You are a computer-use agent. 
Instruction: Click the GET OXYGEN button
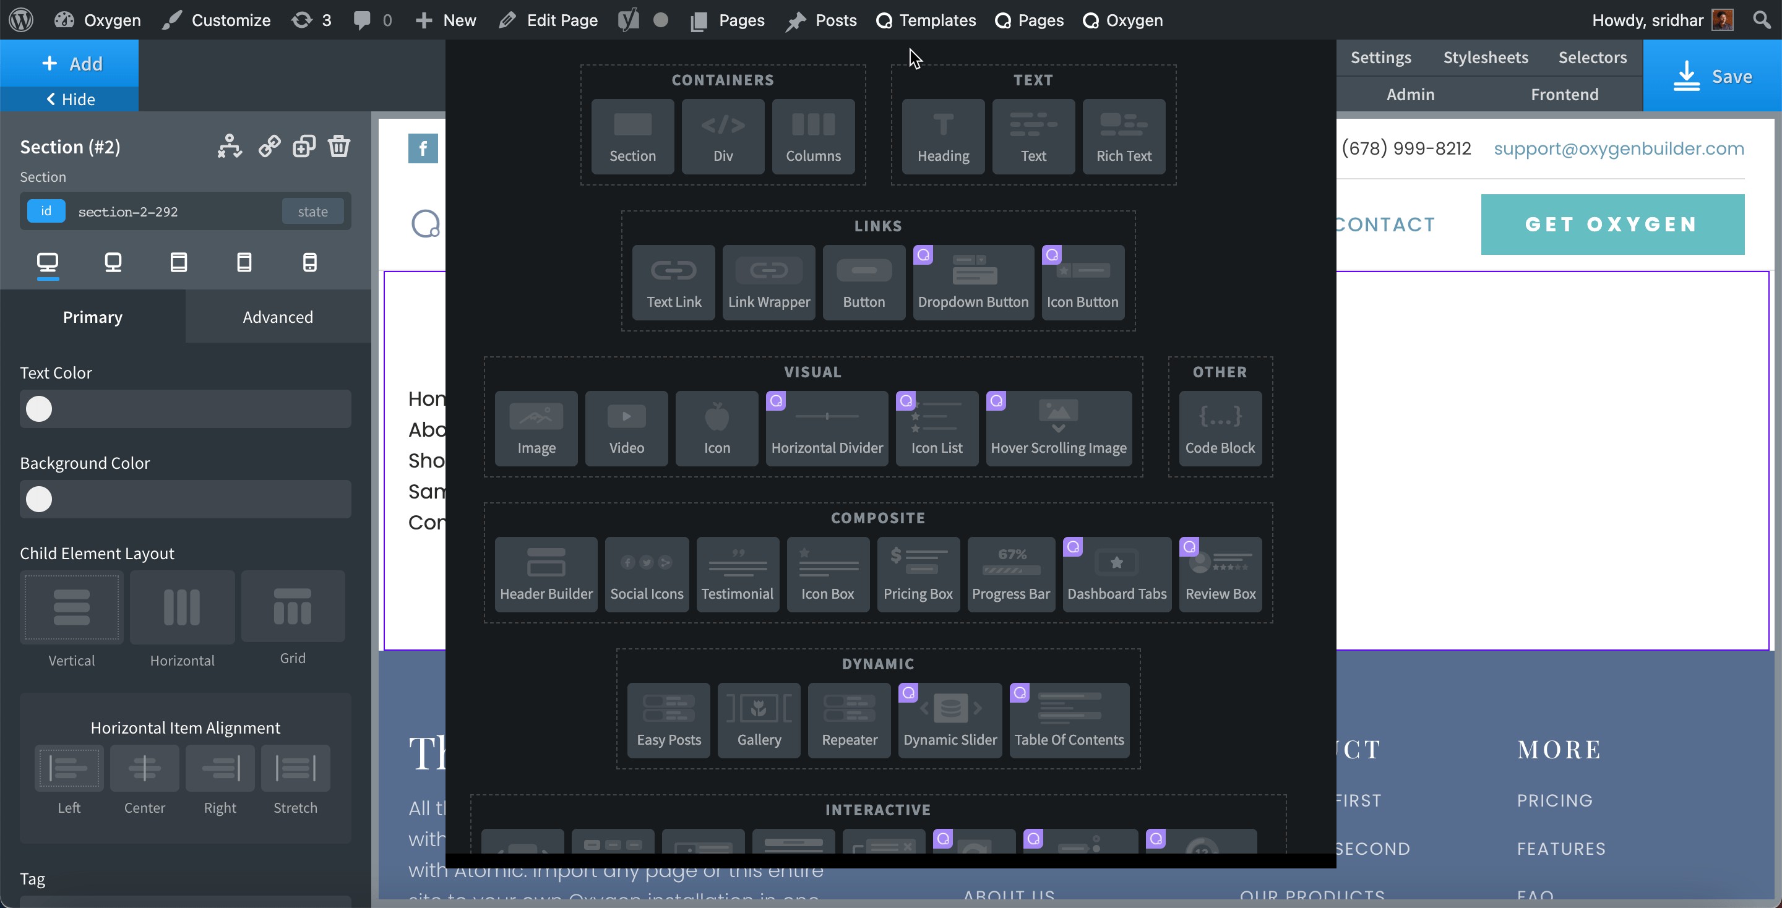(x=1612, y=223)
